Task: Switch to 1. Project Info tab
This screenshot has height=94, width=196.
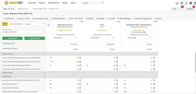Action: [9, 18]
